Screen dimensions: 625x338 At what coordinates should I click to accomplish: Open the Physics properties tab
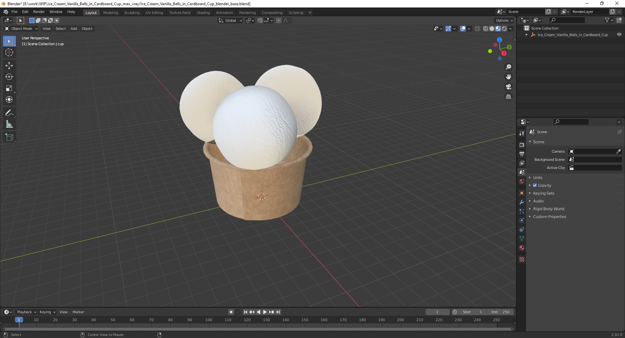pos(522,220)
